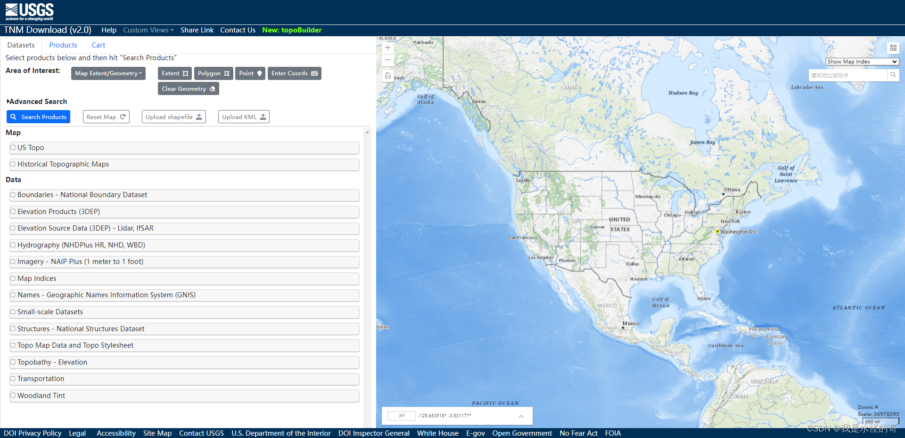Open the basemap gallery grid icon

(x=893, y=48)
